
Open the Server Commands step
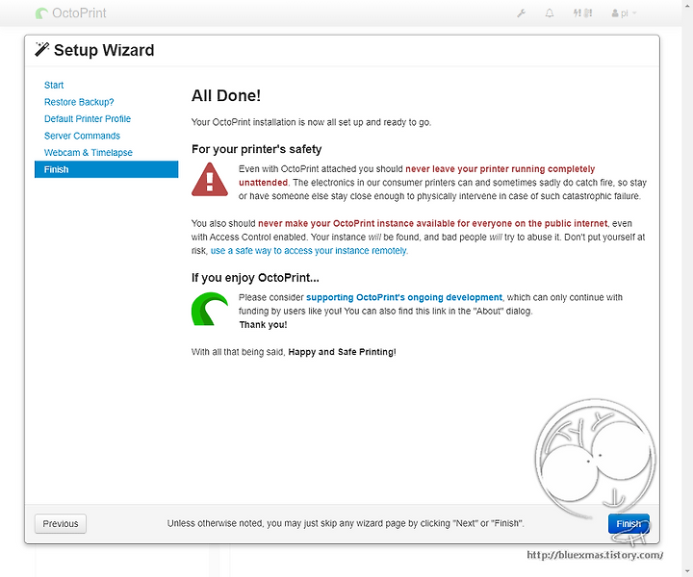click(x=82, y=136)
